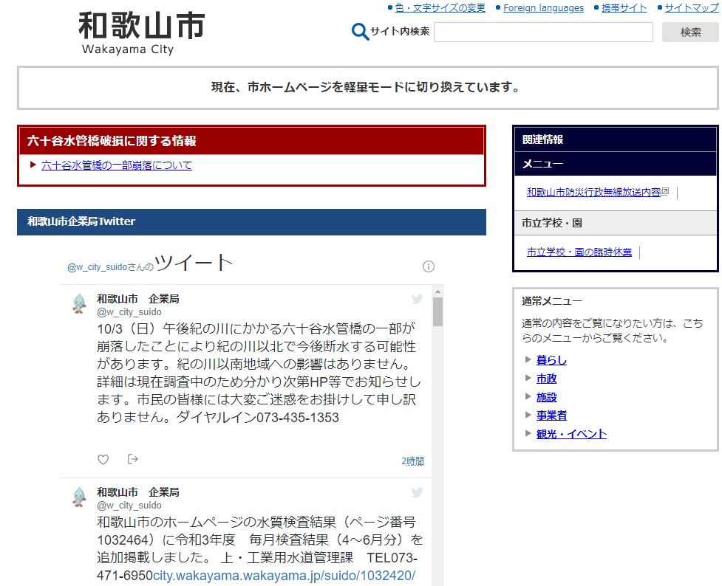
Task: Click the 検索 button
Action: coord(690,32)
